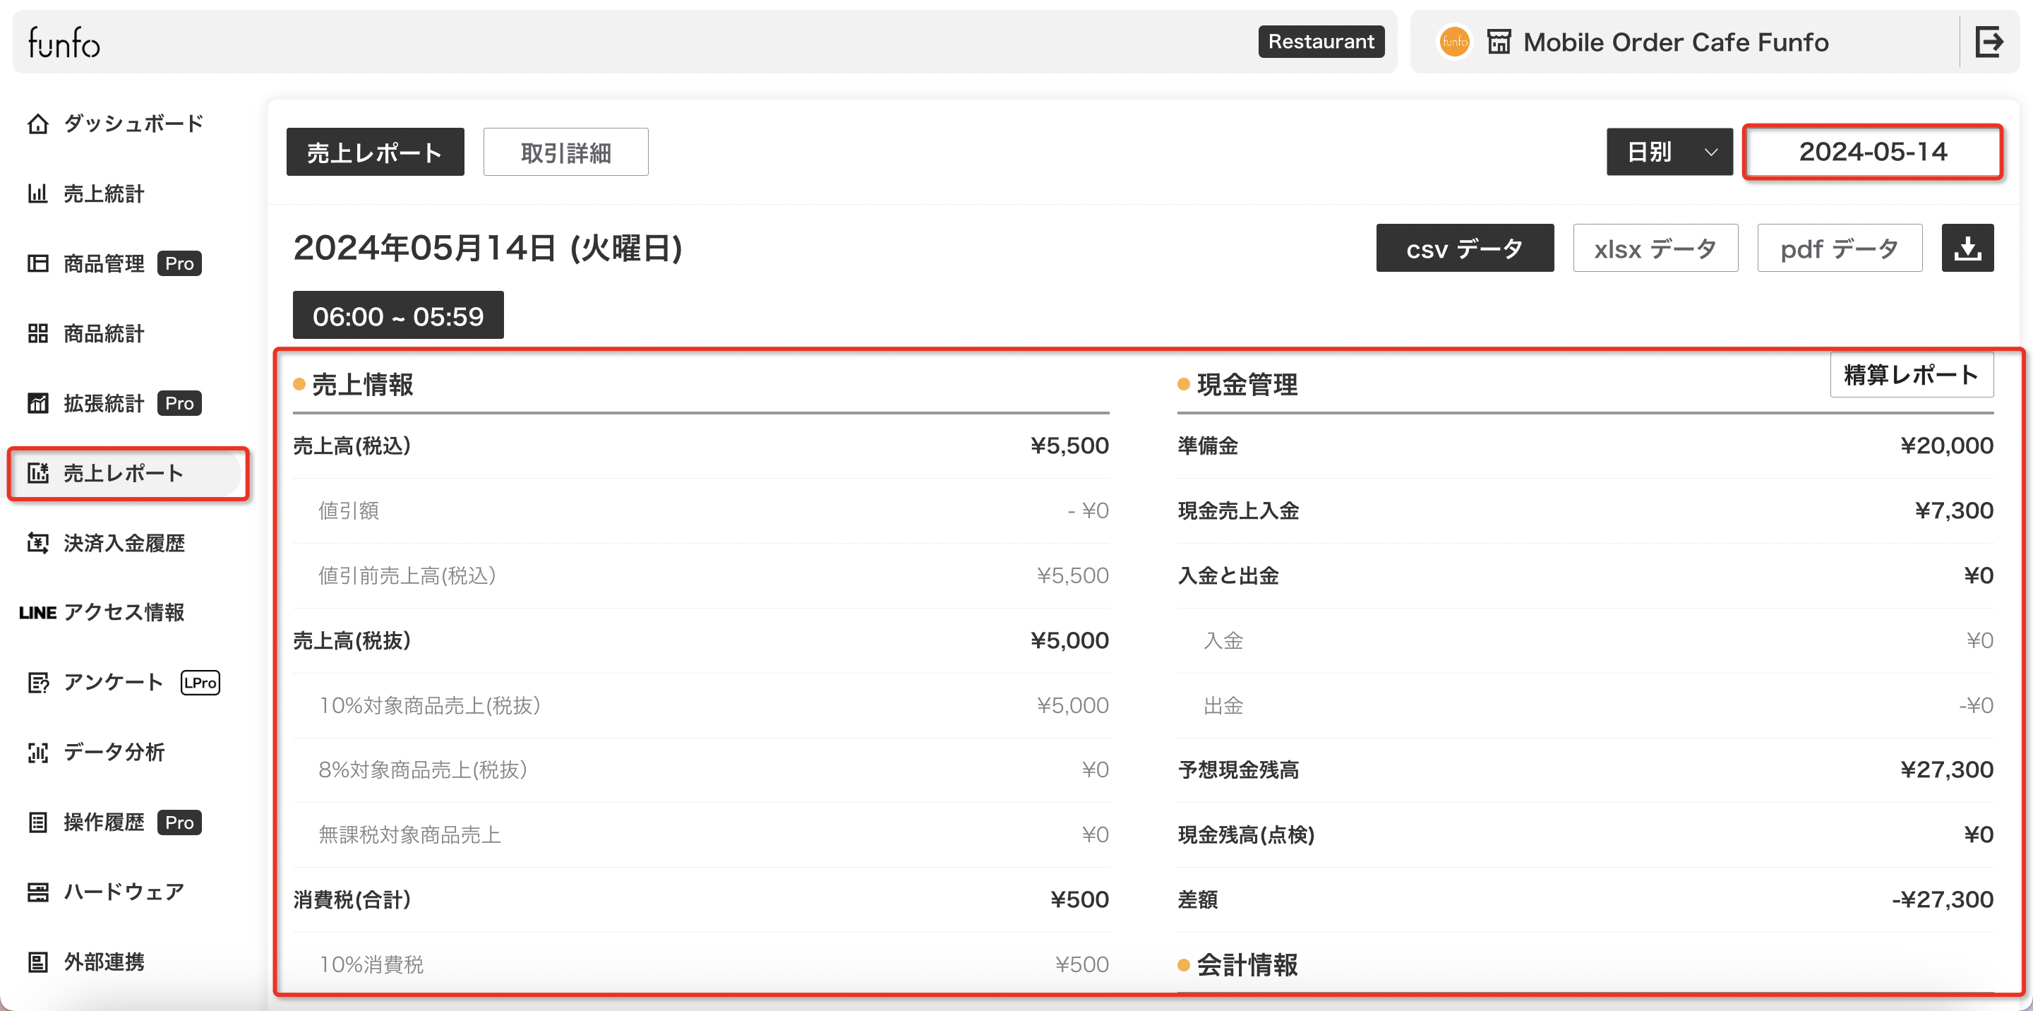Click the 現金残高(点検) label

1246,835
